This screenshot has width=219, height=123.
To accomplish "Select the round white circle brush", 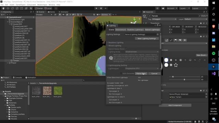I will [166, 60].
